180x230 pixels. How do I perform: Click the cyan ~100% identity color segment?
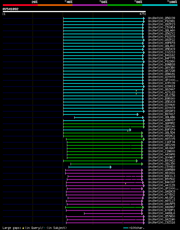[x=160, y=5]
